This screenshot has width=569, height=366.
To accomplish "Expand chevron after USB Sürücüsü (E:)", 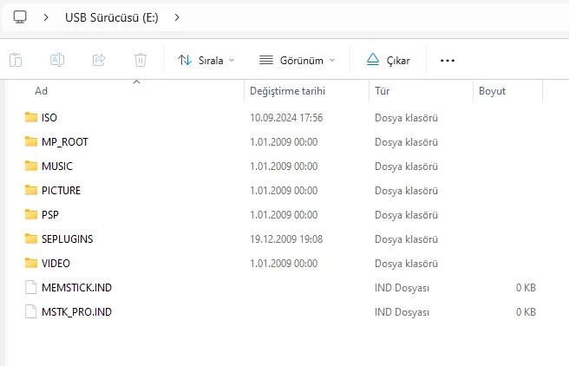I will (x=177, y=17).
